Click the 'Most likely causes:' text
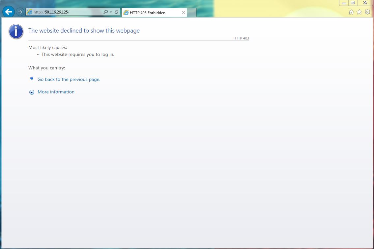Image resolution: width=374 pixels, height=249 pixels. 48,47
